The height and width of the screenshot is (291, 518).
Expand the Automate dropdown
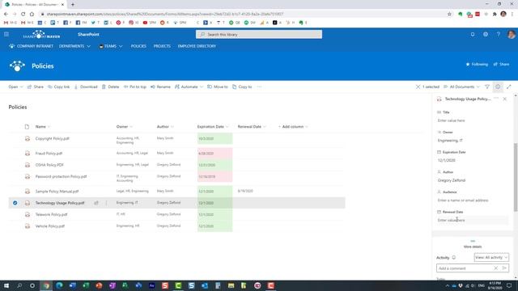(189, 86)
